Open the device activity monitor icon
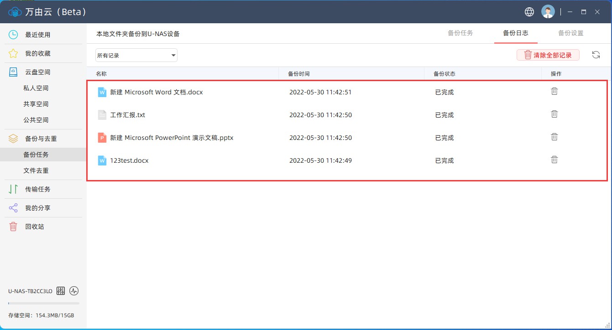The image size is (612, 330). [74, 291]
